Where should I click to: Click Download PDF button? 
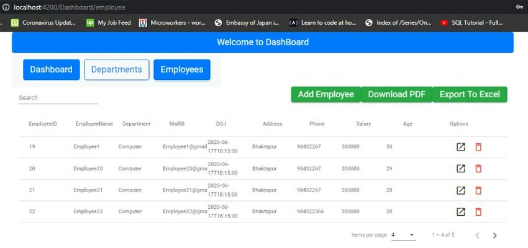[x=397, y=94]
